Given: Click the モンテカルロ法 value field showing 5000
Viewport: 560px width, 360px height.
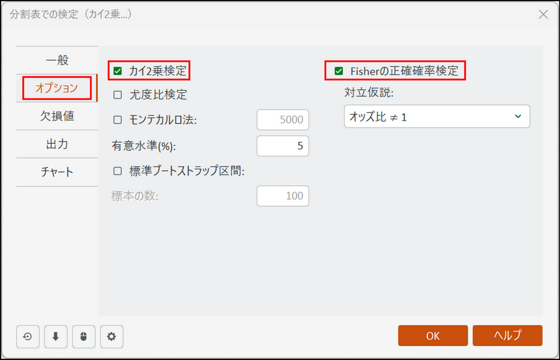Looking at the screenshot, I should pyautogui.click(x=283, y=120).
